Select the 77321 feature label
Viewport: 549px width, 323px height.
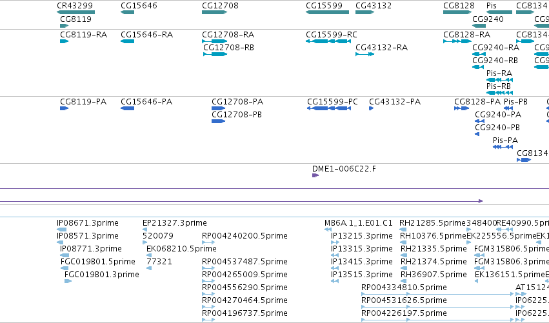[159, 261]
